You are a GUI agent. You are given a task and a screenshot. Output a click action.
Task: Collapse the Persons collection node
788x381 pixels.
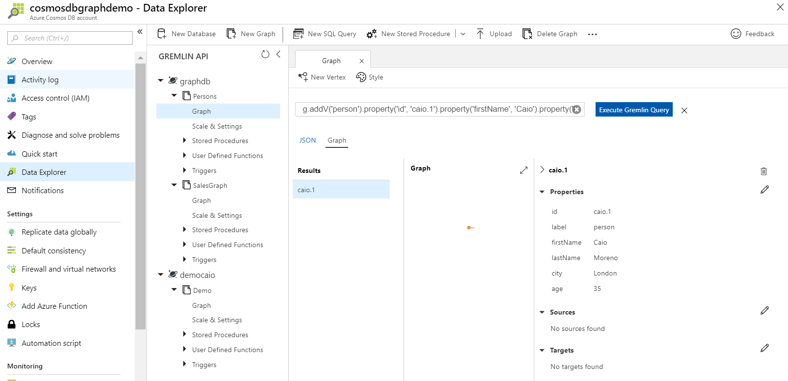(174, 96)
